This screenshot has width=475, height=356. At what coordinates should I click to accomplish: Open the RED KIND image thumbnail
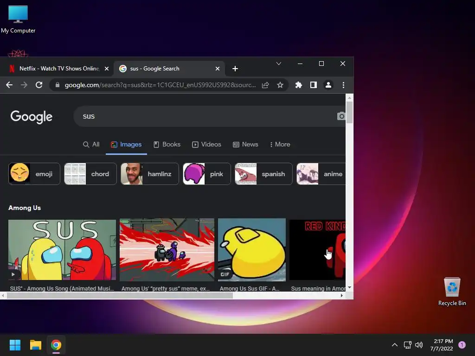click(x=317, y=250)
